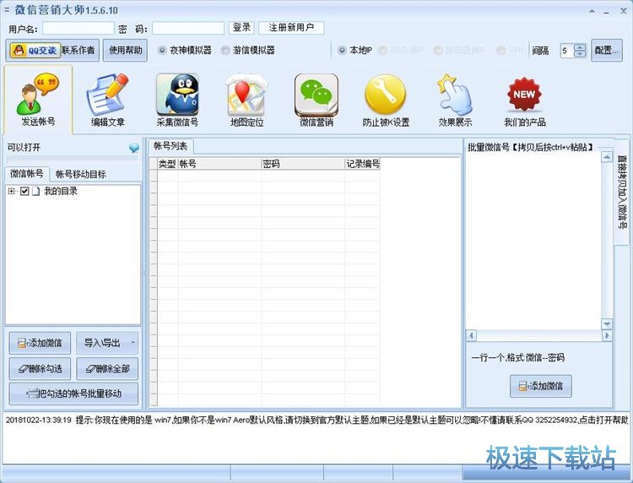The width and height of the screenshot is (633, 483).
Task: Click the QQ交谈 chat icon button
Action: tap(35, 50)
